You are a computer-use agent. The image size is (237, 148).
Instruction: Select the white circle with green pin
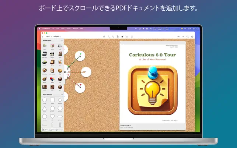click(80, 56)
